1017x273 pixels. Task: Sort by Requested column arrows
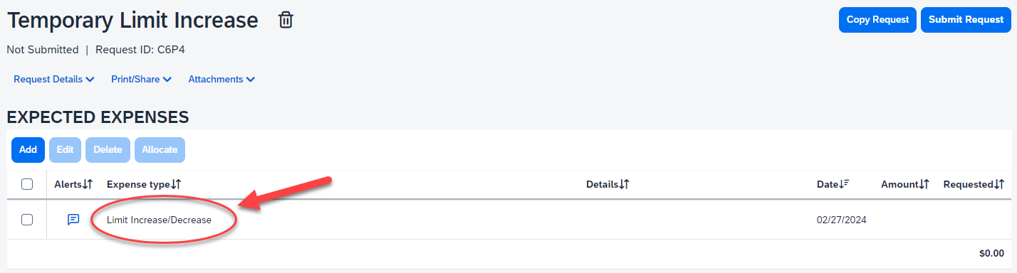click(998, 184)
